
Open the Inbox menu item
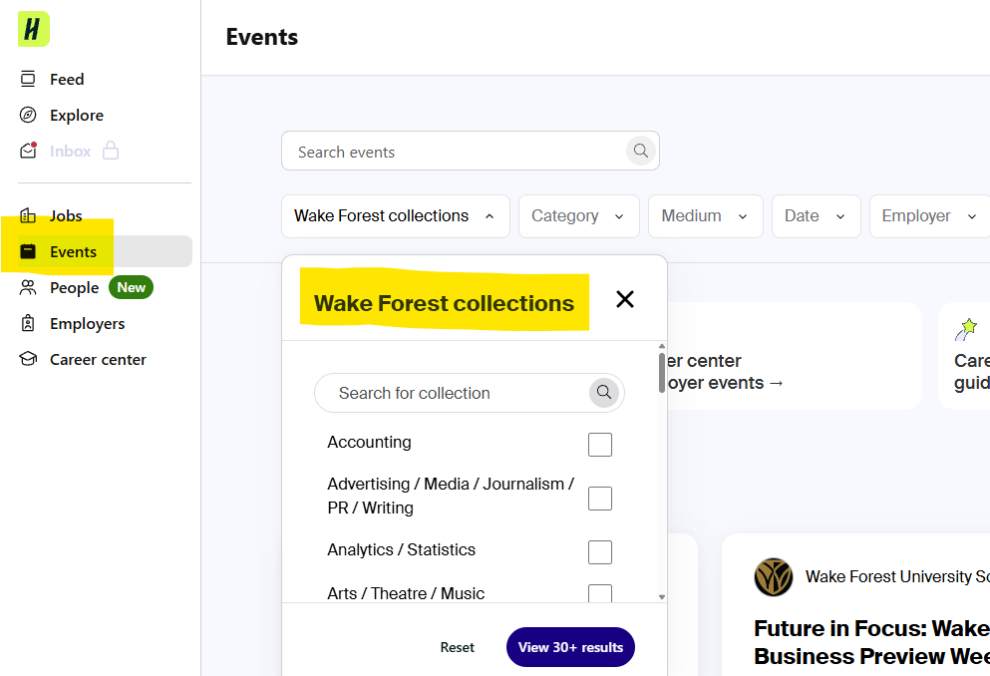(70, 152)
